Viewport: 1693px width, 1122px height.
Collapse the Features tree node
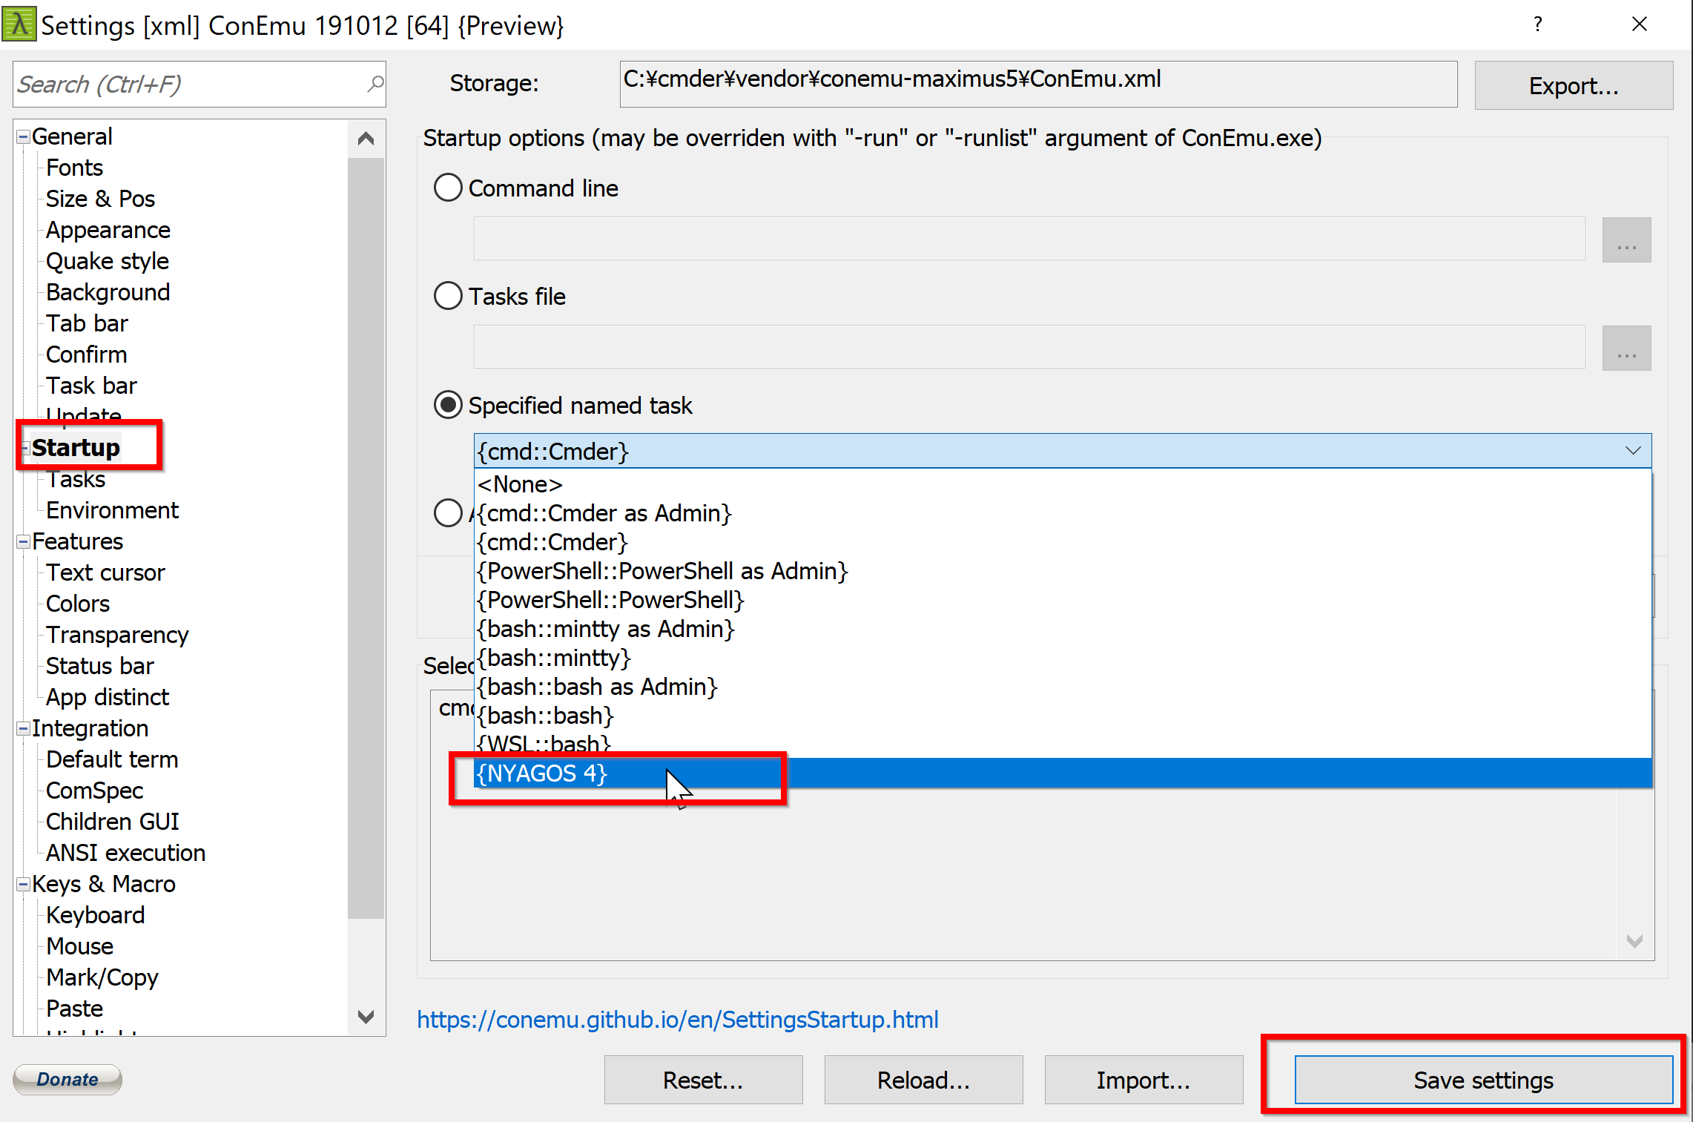(23, 541)
